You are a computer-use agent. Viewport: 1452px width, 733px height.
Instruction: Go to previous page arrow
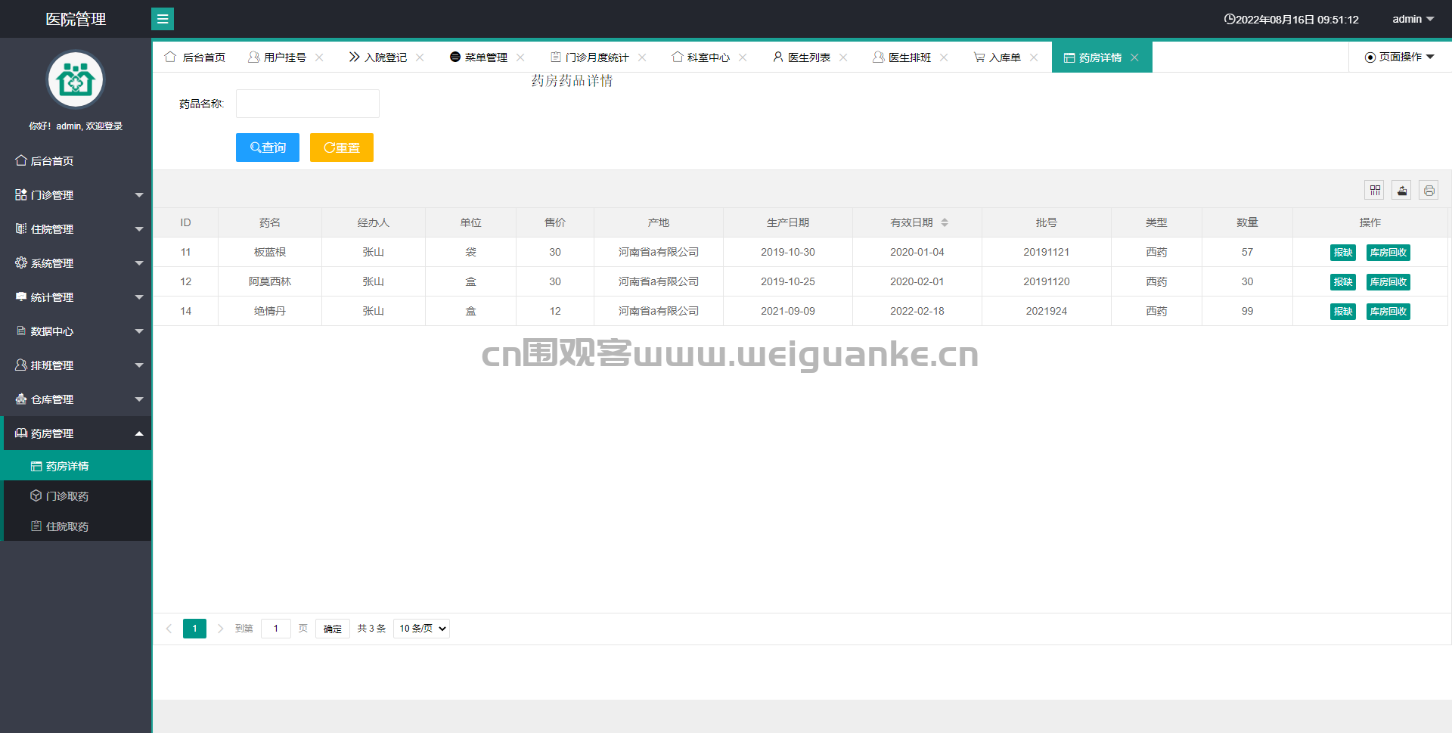[169, 629]
